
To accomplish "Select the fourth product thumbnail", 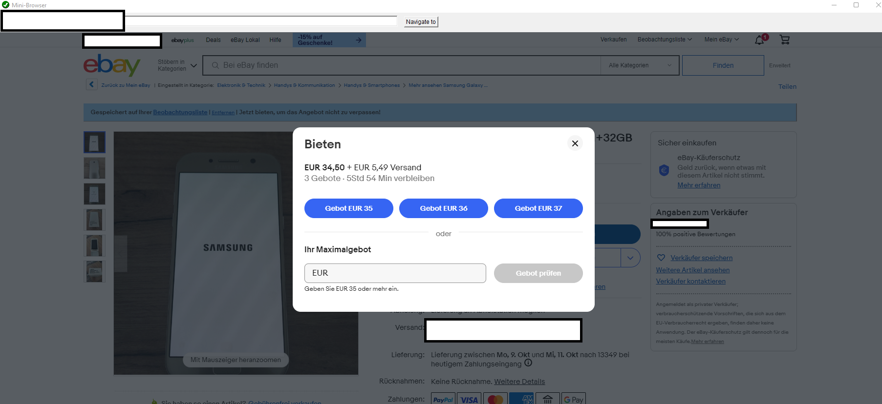I will 94,220.
